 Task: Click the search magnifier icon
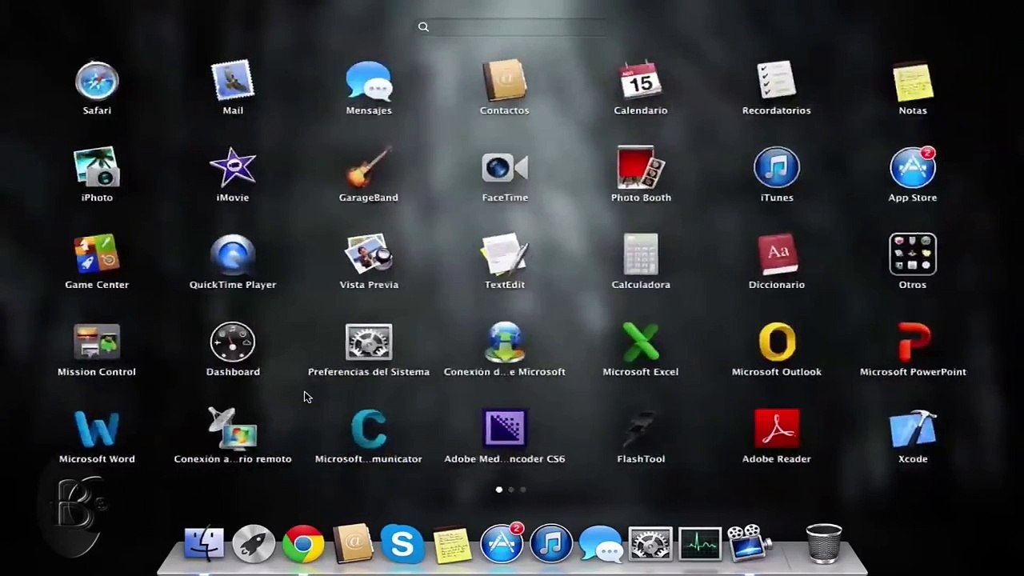click(x=423, y=27)
